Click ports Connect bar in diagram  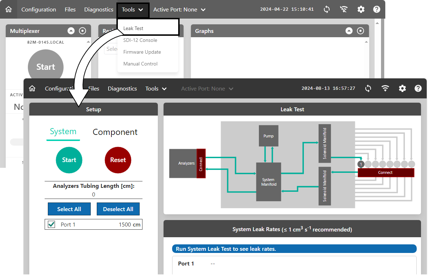[x=386, y=172]
